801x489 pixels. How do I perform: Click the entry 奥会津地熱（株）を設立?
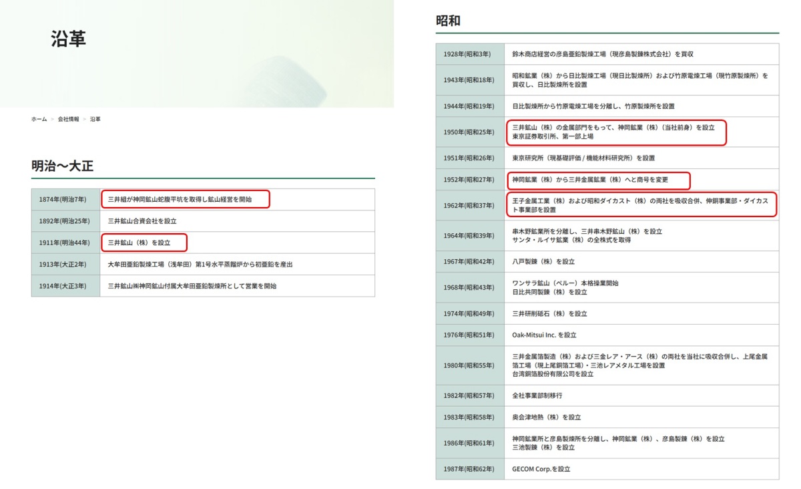point(547,418)
